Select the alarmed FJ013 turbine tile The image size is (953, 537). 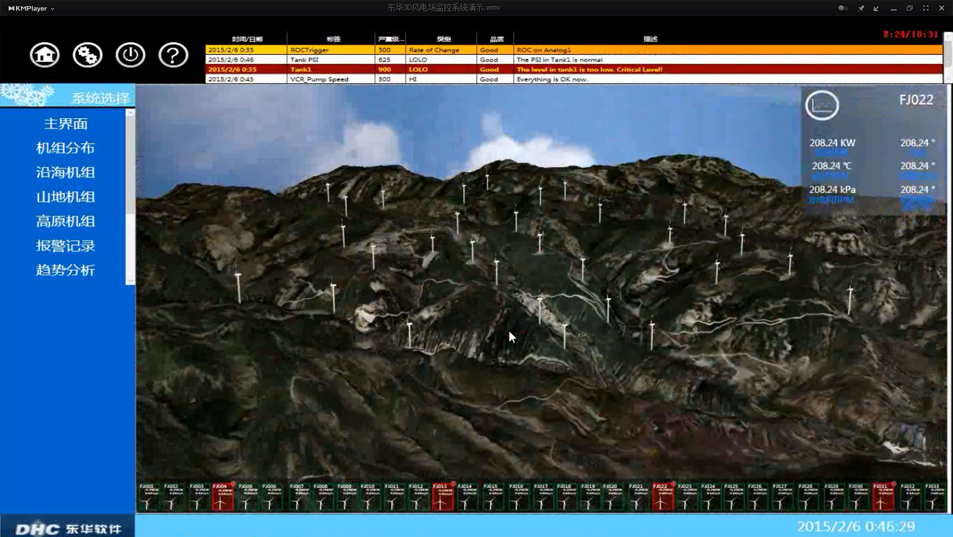pos(441,497)
